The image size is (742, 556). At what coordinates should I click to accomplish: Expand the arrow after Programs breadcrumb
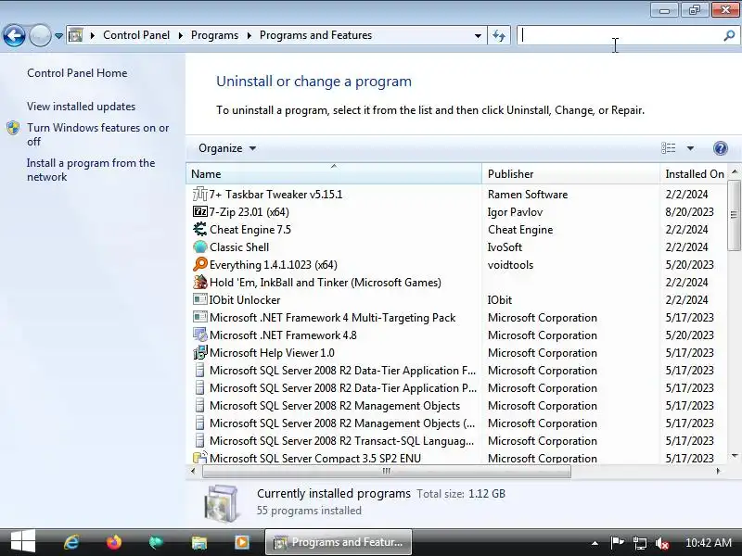249,35
